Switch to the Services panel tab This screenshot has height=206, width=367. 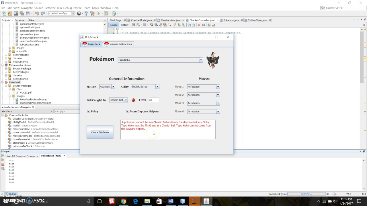point(20,20)
